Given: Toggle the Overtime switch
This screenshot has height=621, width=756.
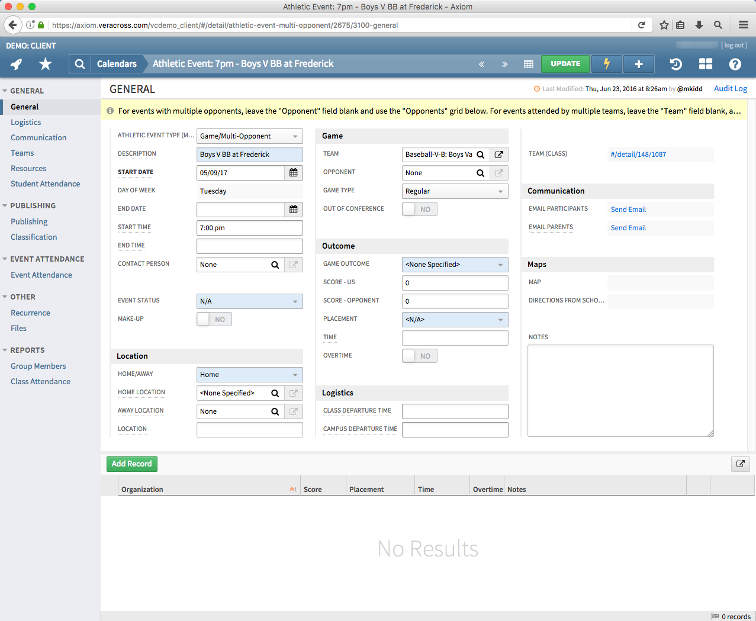Looking at the screenshot, I should 420,356.
